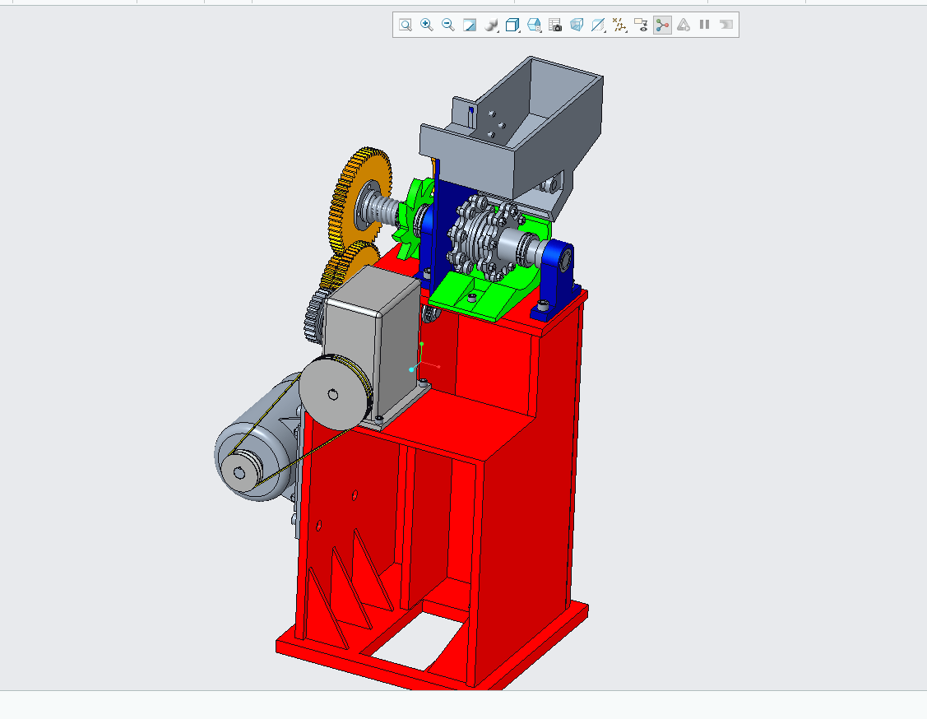Select the large pulley on gearbox
Screen dimensions: 927x719
(x=334, y=392)
